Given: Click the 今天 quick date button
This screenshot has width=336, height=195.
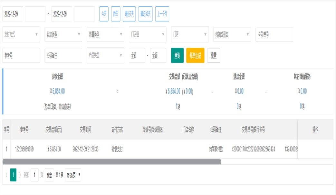Looking at the screenshot, I should pos(104,14).
